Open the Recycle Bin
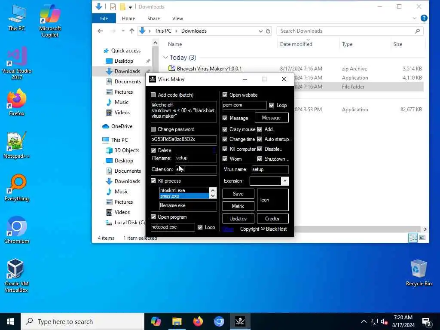This screenshot has width=440, height=330. 419,273
